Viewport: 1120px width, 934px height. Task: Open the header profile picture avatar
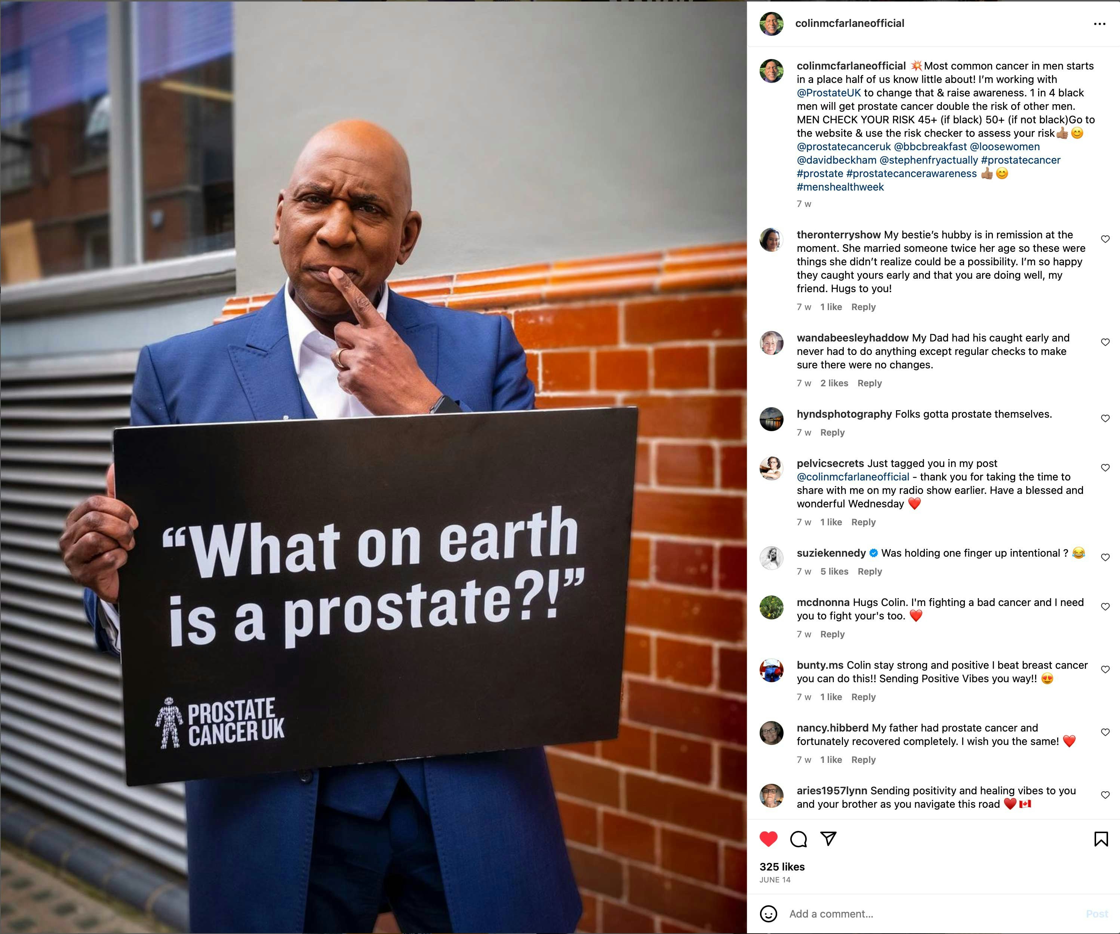coord(771,24)
